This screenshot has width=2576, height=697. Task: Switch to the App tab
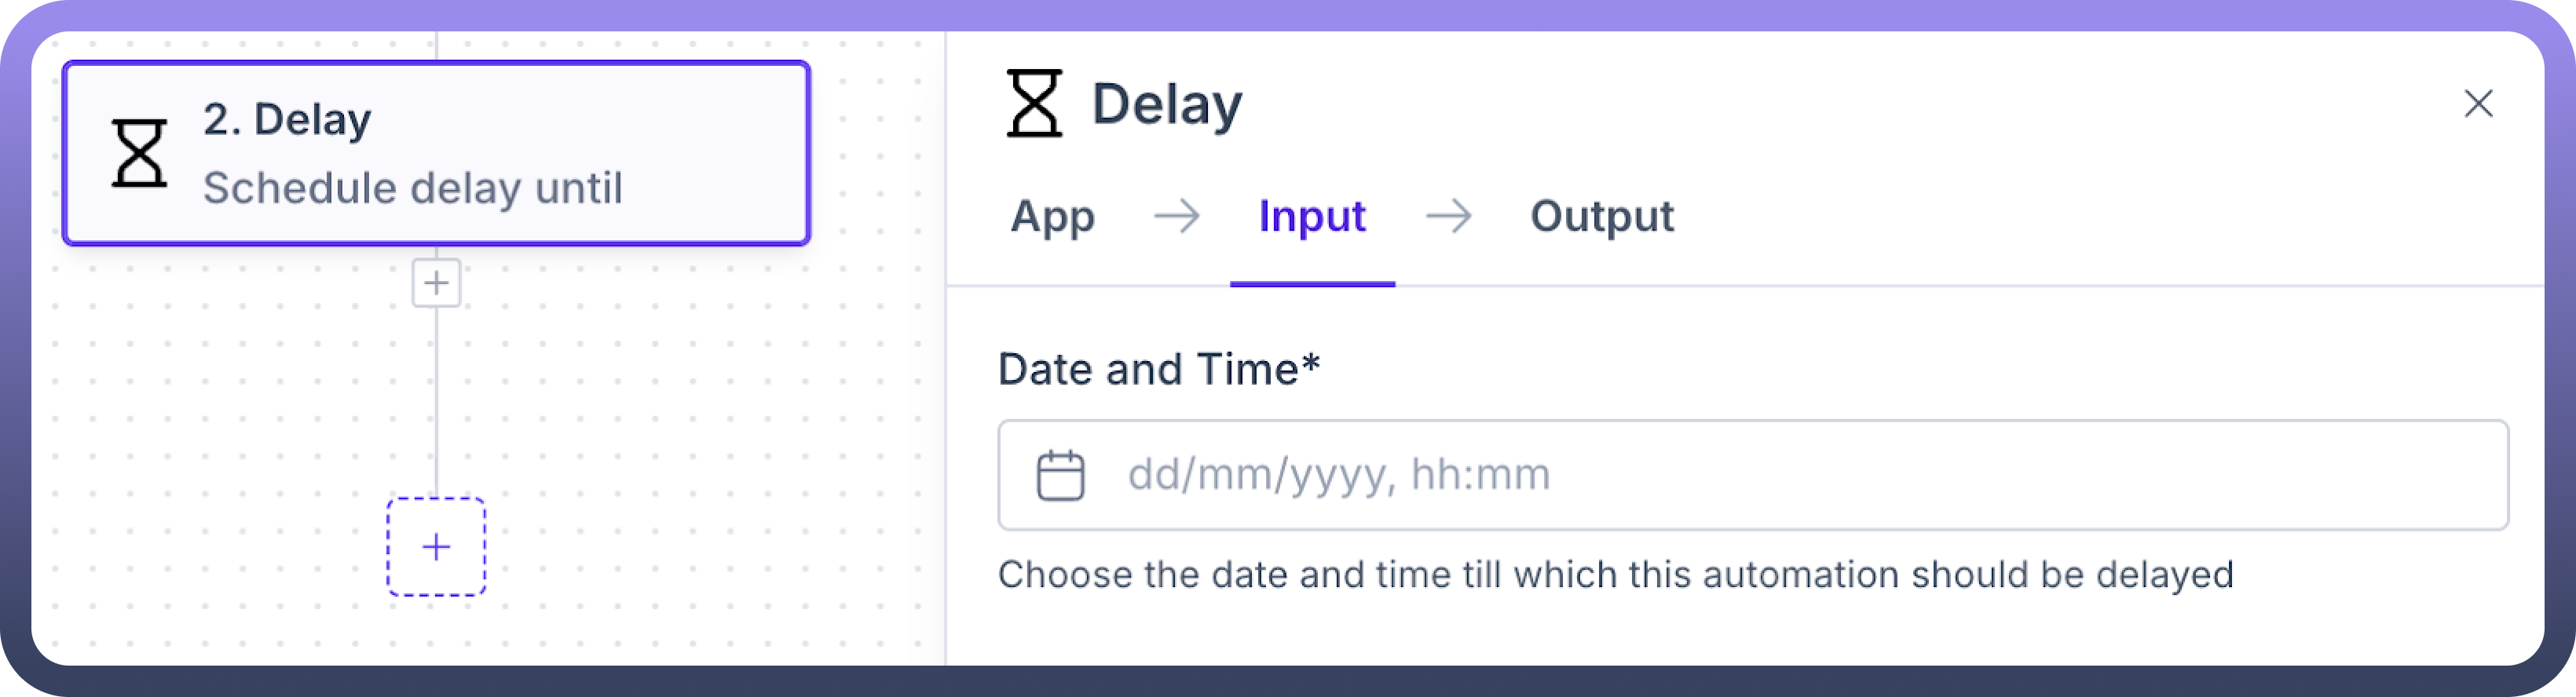coord(1052,216)
